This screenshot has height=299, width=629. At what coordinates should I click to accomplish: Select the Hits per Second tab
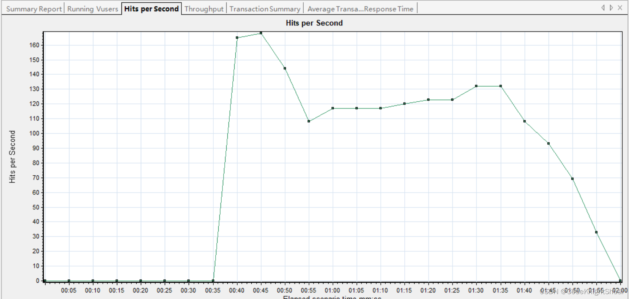151,9
